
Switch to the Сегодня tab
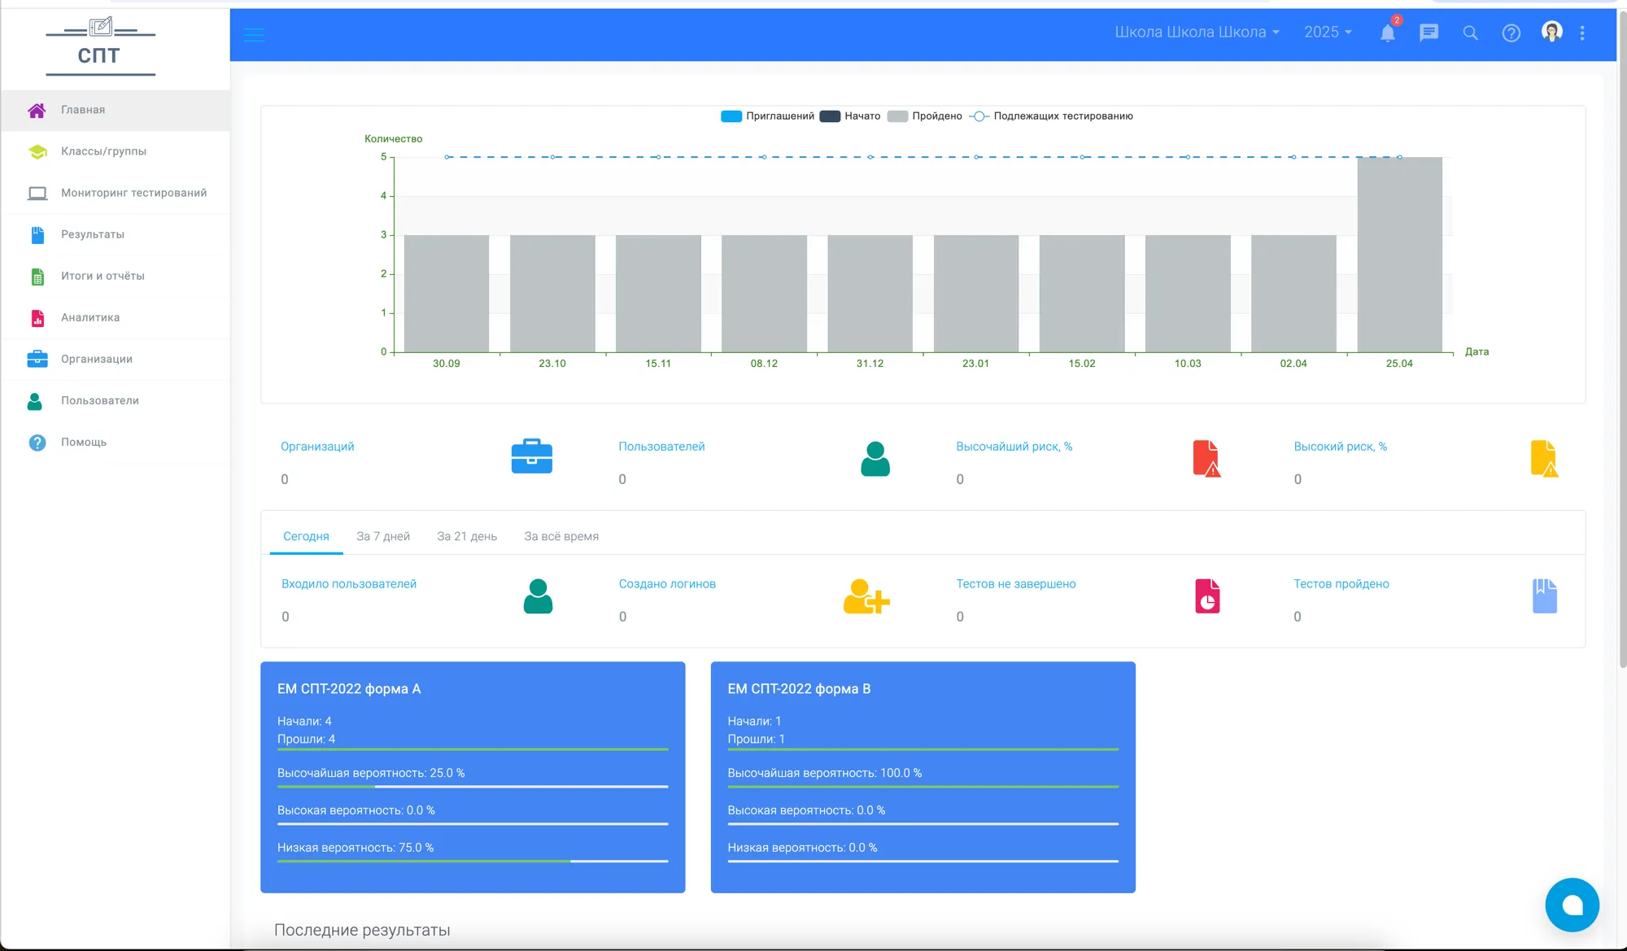point(306,537)
